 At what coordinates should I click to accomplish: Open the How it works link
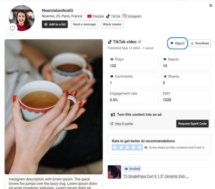[124, 124]
